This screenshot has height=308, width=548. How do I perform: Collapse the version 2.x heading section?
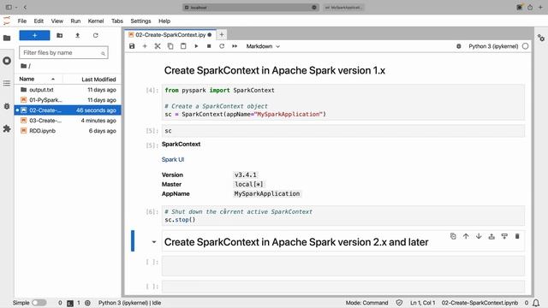pos(154,242)
